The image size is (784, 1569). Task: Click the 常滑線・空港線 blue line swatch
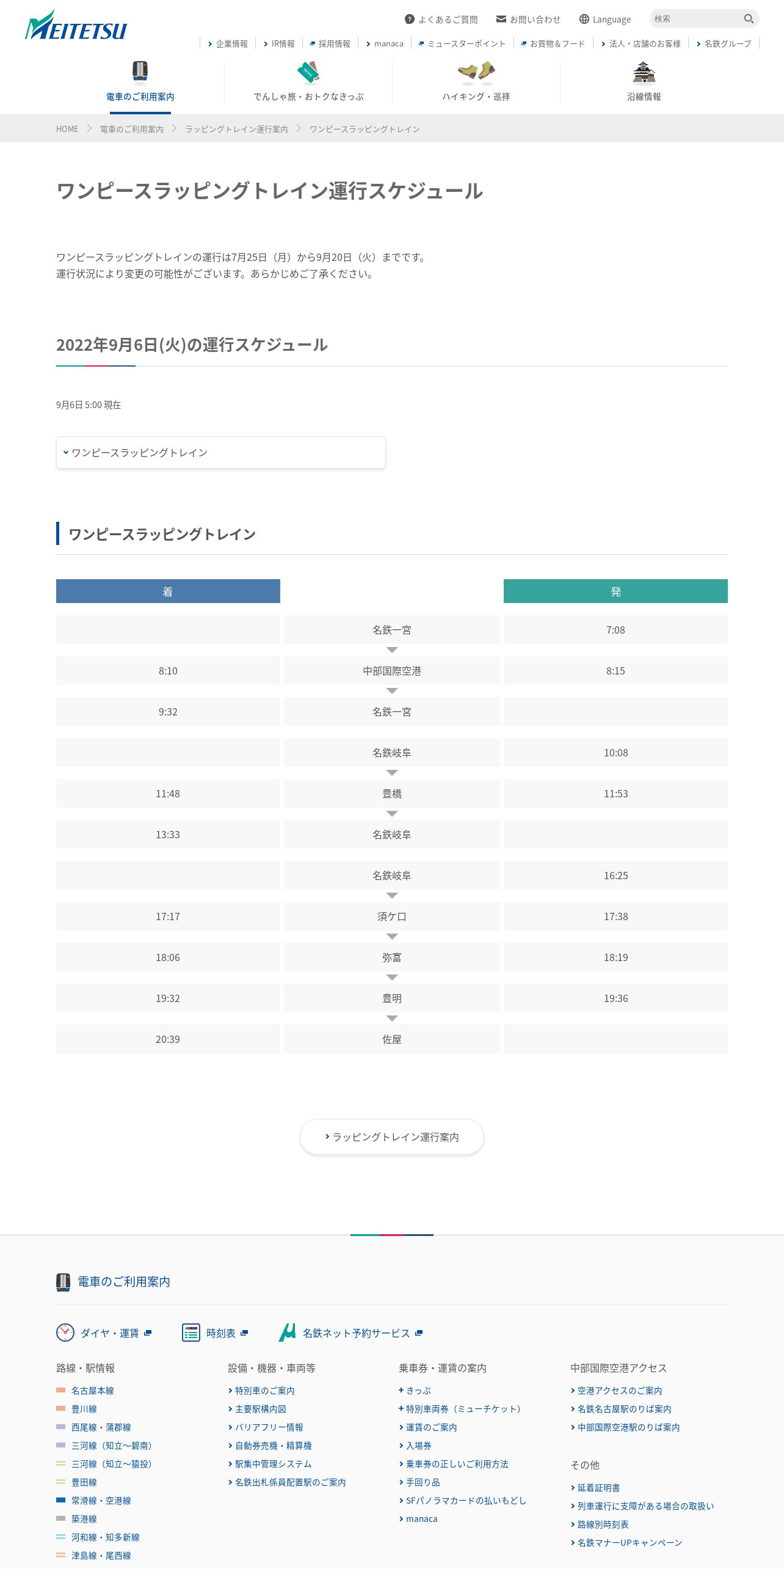click(60, 1500)
